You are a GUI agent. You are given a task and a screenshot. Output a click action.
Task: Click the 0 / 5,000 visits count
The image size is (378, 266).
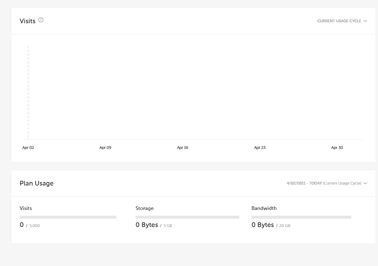(x=30, y=225)
